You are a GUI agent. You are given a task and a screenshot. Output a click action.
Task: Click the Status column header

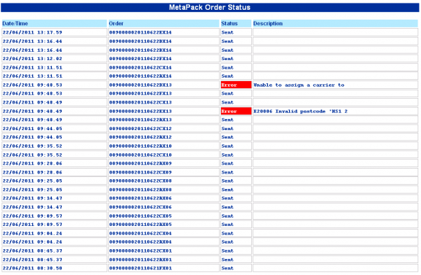tap(236, 24)
